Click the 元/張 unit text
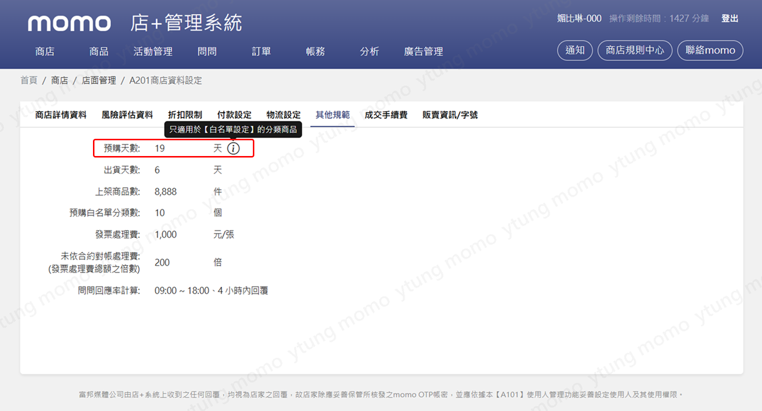This screenshot has width=762, height=411. pos(224,234)
